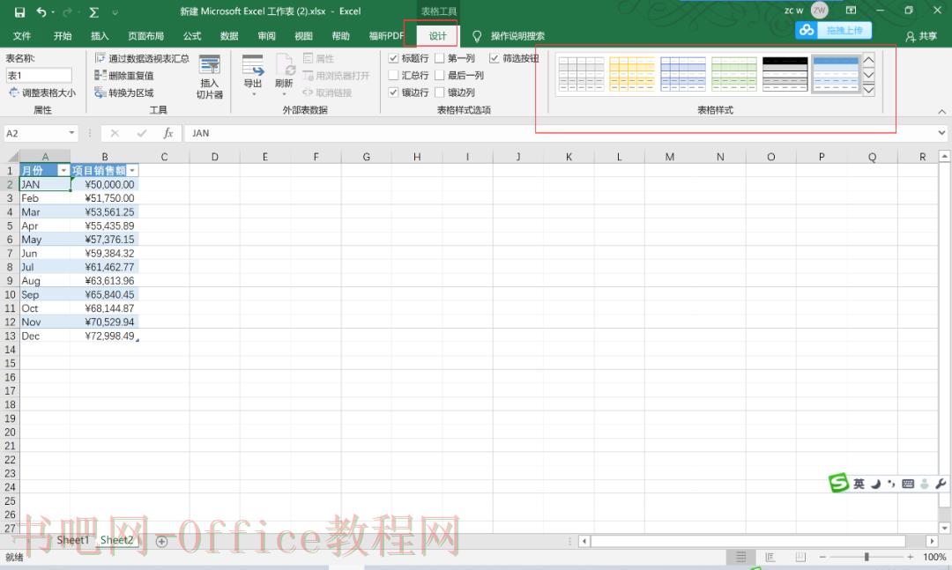Switch to the 开始 home tab
952x570 pixels.
tap(63, 36)
